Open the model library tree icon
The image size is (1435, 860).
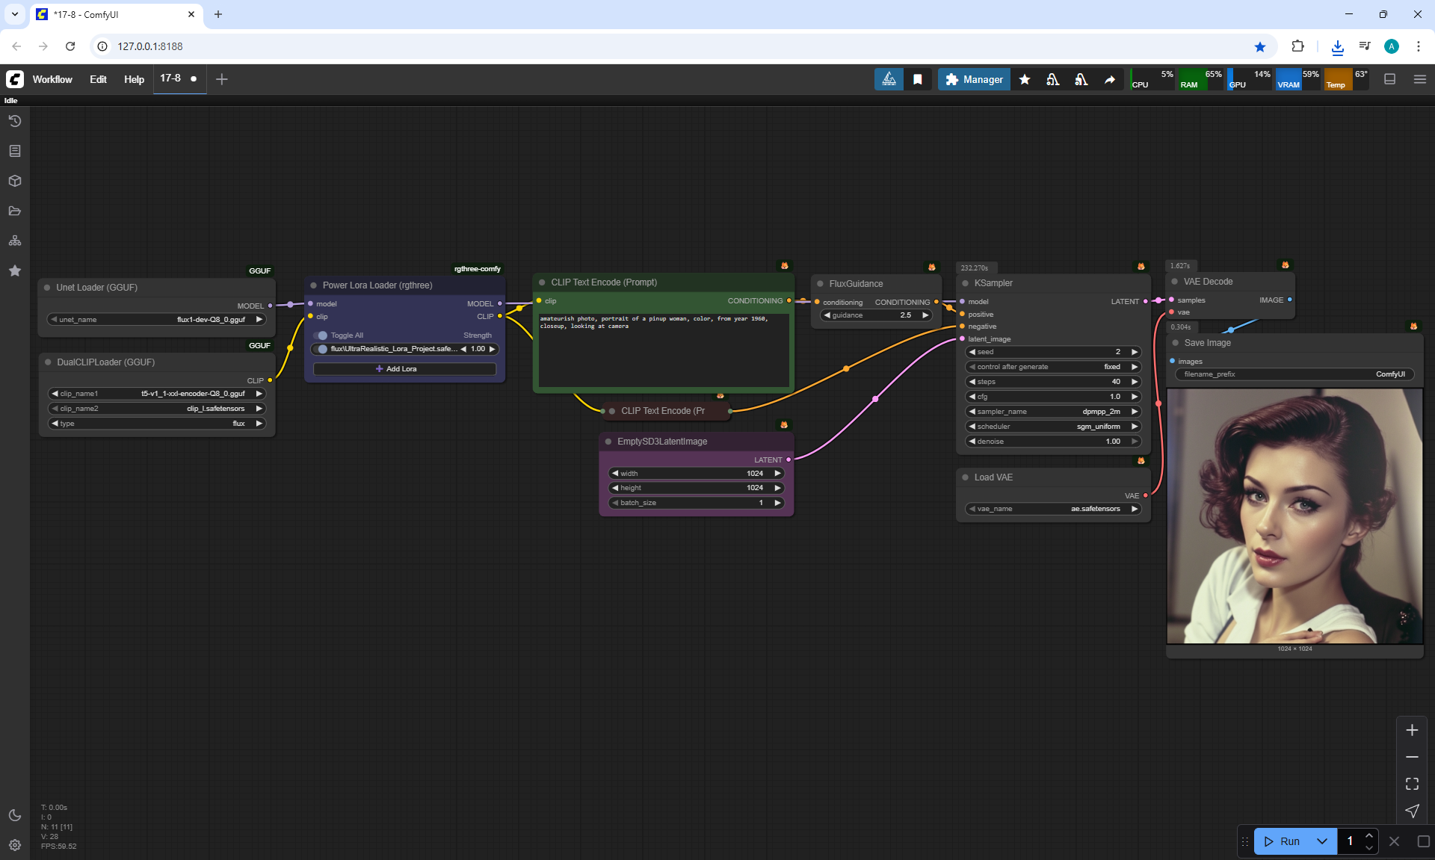pos(14,241)
